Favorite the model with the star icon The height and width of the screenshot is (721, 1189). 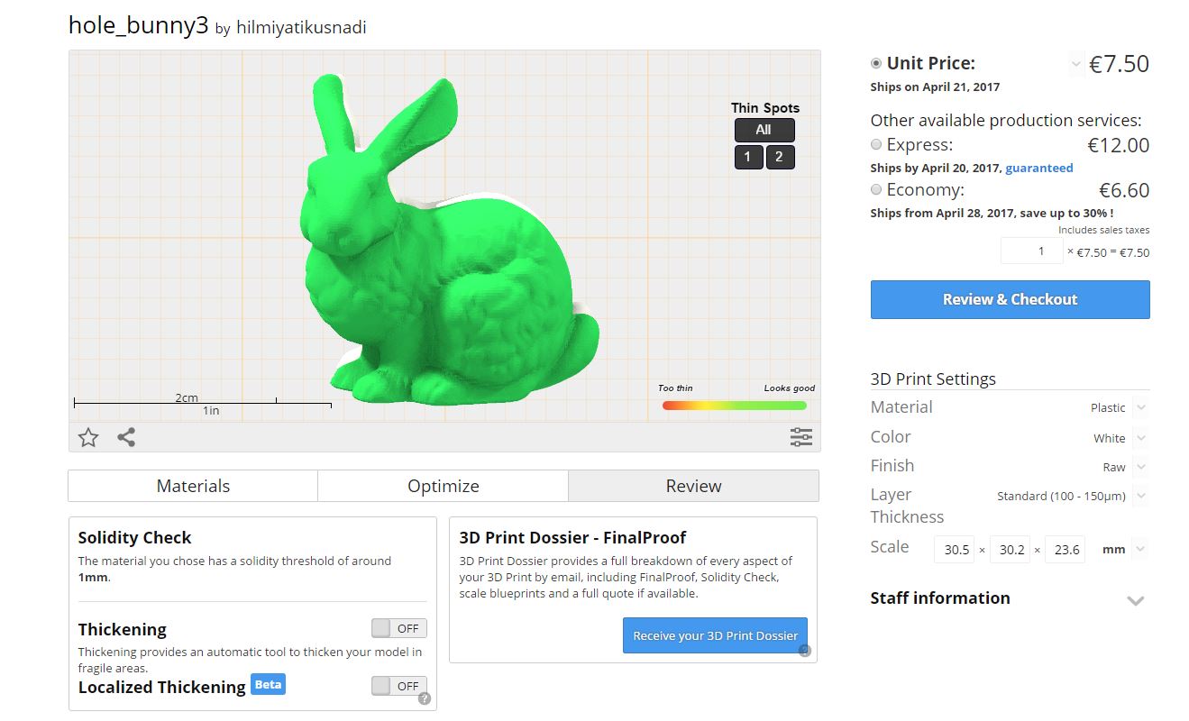88,438
